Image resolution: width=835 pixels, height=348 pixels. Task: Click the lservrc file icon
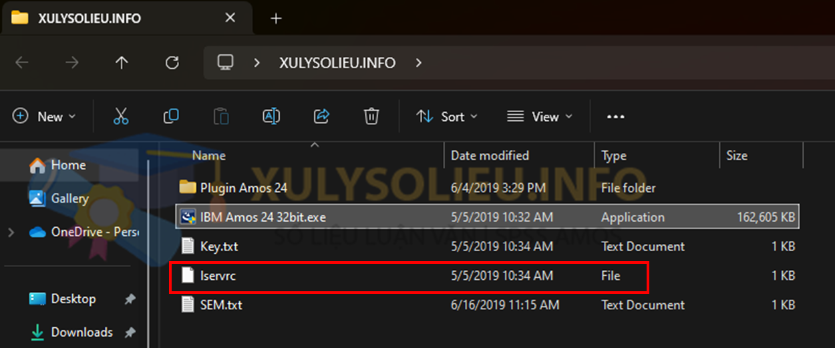pyautogui.click(x=188, y=276)
